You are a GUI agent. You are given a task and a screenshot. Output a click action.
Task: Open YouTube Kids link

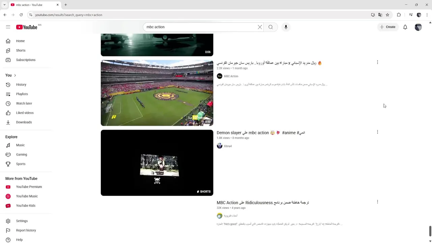[x=26, y=206]
